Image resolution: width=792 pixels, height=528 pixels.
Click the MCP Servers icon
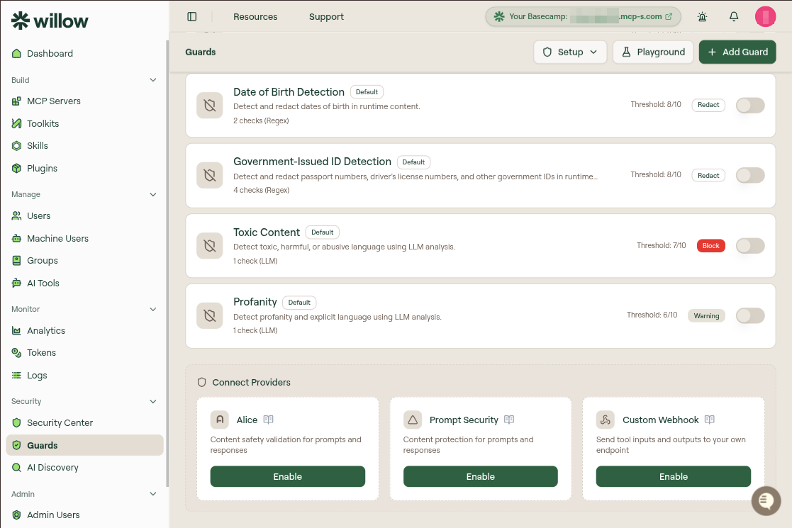point(17,101)
